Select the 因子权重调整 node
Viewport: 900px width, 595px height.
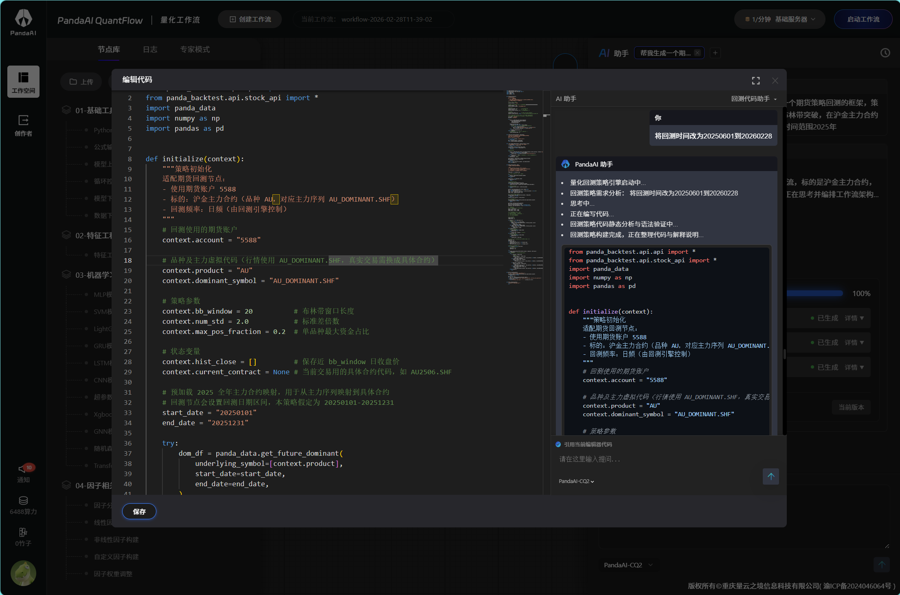[113, 574]
